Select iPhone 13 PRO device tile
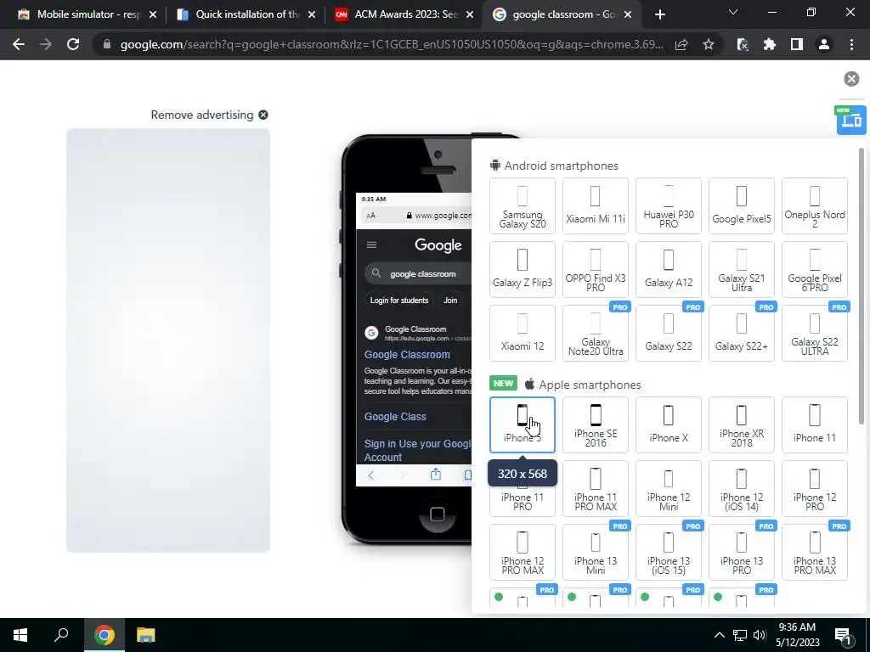 click(741, 552)
